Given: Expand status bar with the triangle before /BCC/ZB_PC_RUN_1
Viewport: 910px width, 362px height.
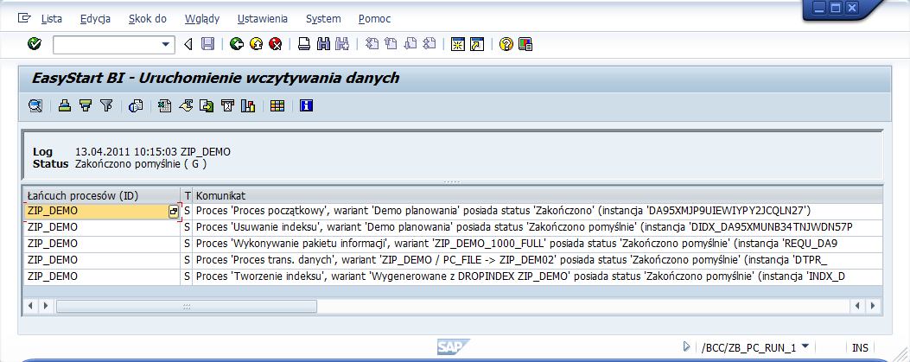Looking at the screenshot, I should coord(687,347).
